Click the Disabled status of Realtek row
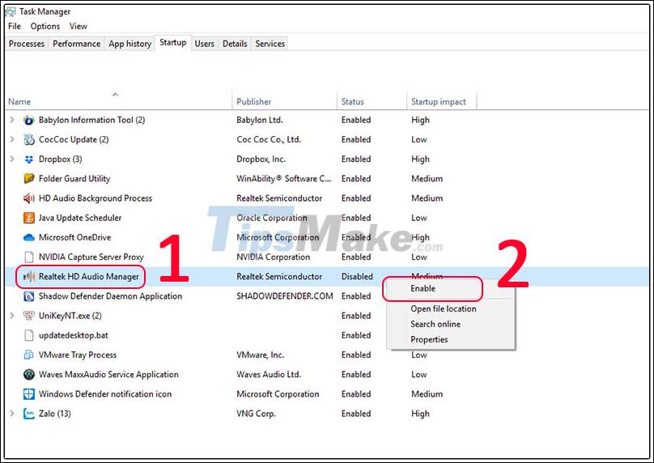Image resolution: width=654 pixels, height=463 pixels. coord(357,277)
